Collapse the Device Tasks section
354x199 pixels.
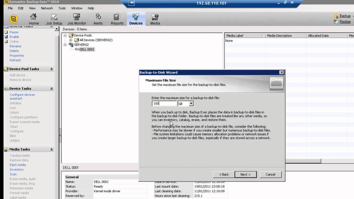pyautogui.click(x=51, y=89)
